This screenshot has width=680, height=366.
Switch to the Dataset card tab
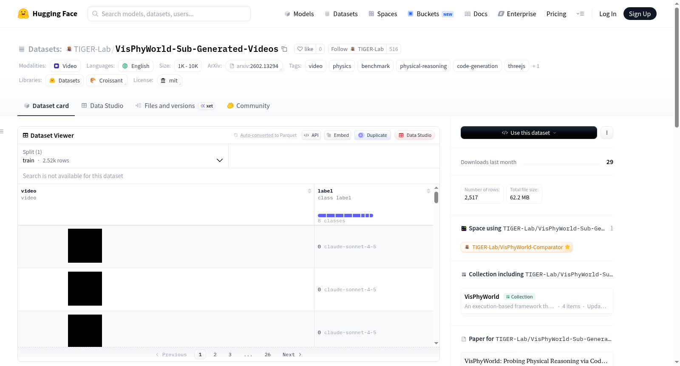coord(46,106)
